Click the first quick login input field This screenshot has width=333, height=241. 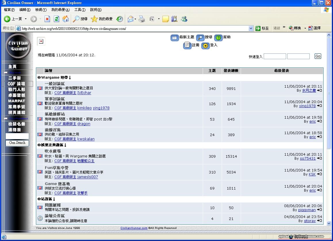tap(275, 57)
